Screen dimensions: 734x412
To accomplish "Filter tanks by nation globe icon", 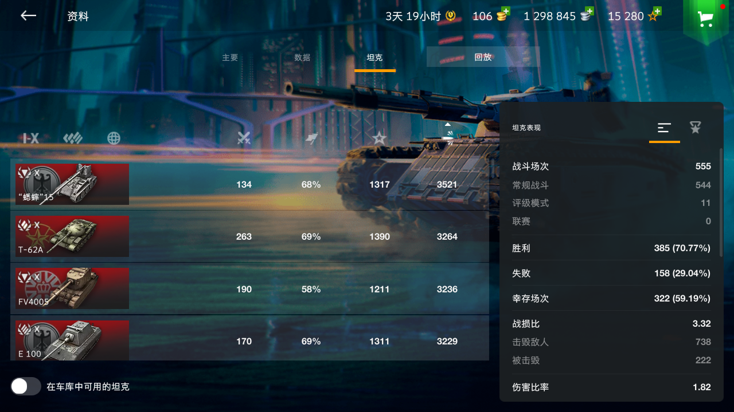I will pos(114,138).
